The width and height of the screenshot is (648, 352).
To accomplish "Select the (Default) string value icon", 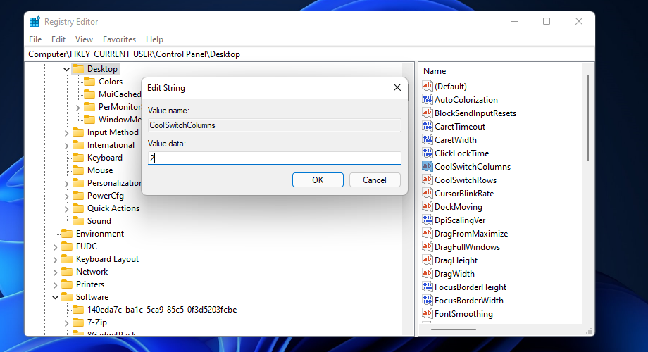I will coord(428,86).
